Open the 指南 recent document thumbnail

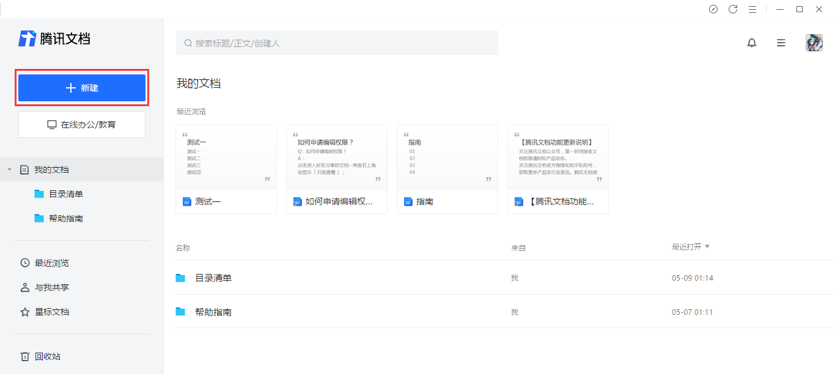coord(447,157)
